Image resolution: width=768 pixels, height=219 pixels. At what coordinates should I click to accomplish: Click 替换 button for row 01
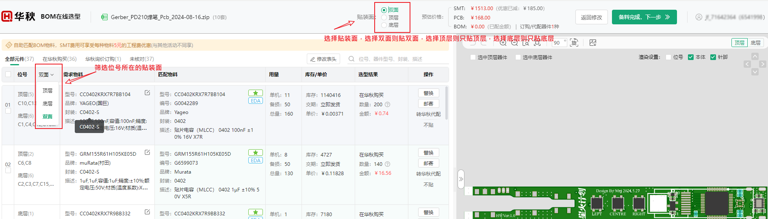coord(429,93)
